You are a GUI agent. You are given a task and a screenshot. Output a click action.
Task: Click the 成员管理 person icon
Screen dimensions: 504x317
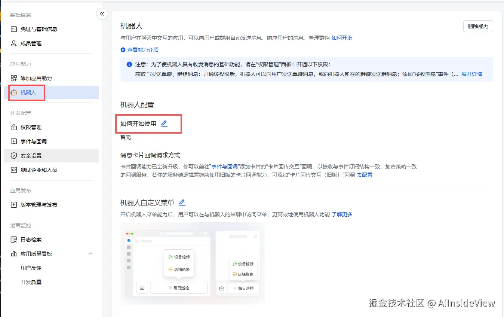[x=14, y=43]
